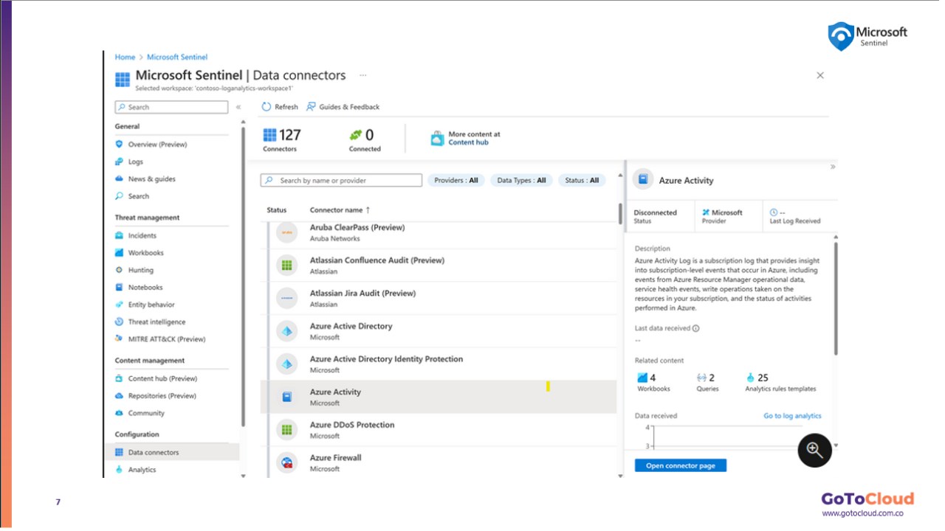This screenshot has width=945, height=531.
Task: Open Incidents in the sidebar
Action: tap(142, 235)
